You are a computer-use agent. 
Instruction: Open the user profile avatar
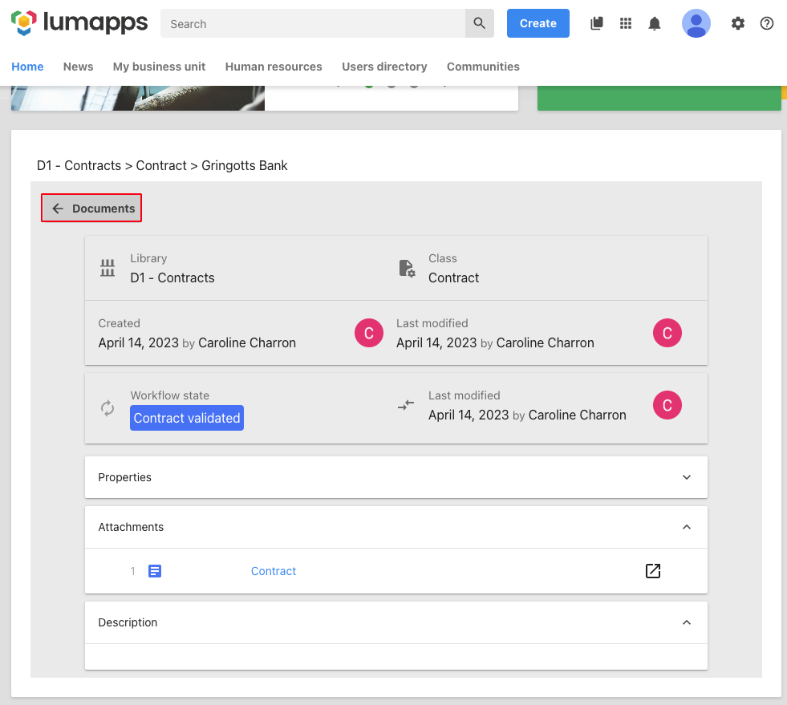696,24
